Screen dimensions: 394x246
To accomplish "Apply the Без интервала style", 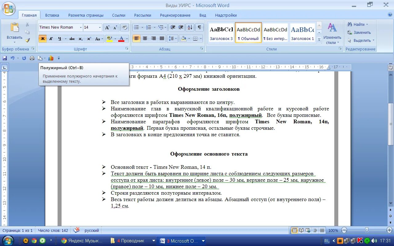I will point(275,33).
